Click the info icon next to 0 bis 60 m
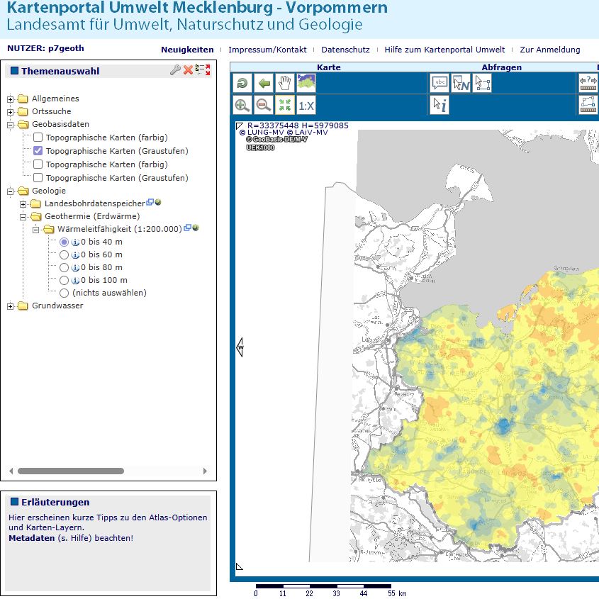The height and width of the screenshot is (599, 599). (75, 254)
